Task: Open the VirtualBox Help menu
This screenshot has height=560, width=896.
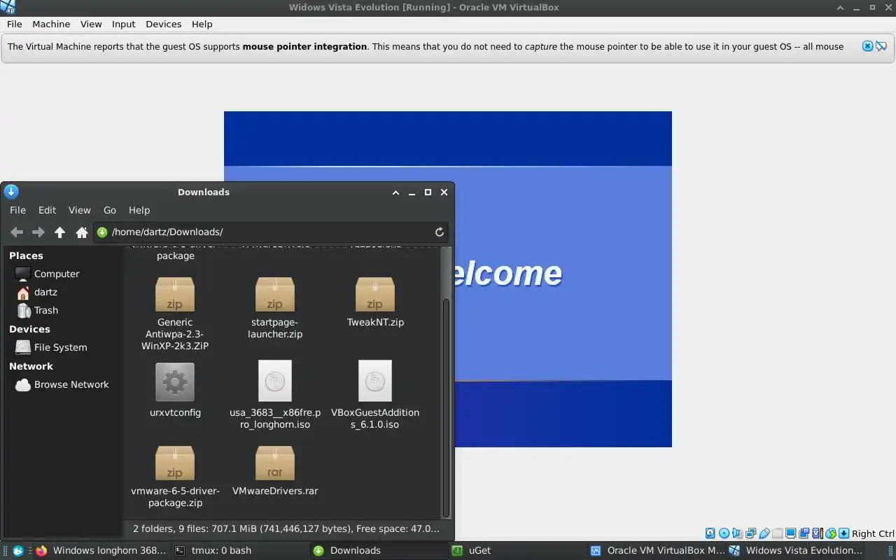Action: pos(202,24)
